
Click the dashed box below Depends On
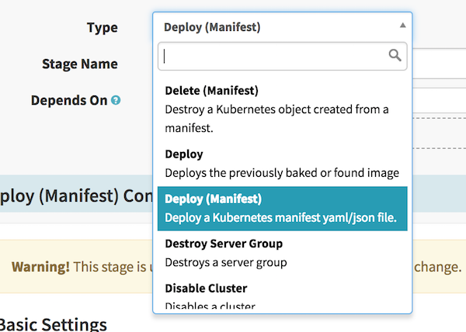point(439,133)
